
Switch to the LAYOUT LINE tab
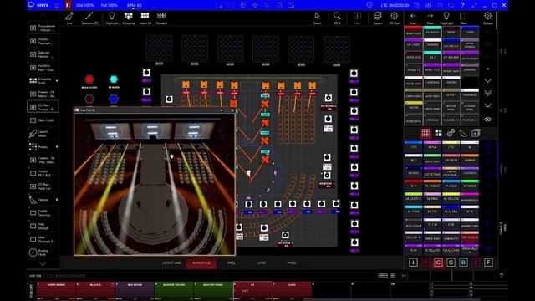click(x=171, y=263)
